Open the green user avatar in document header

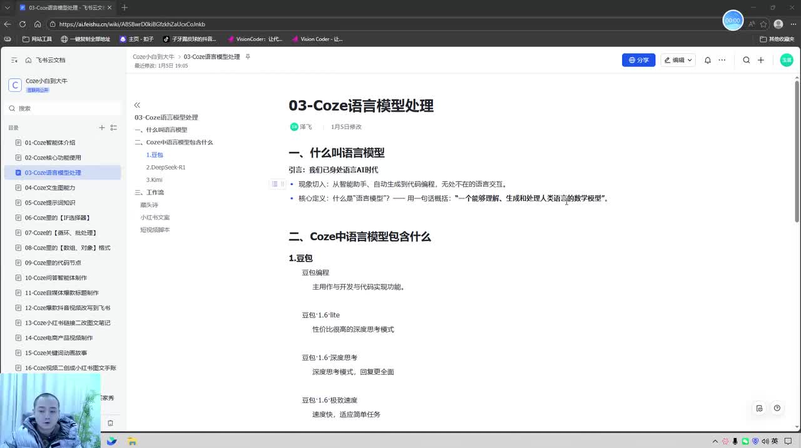coord(787,60)
